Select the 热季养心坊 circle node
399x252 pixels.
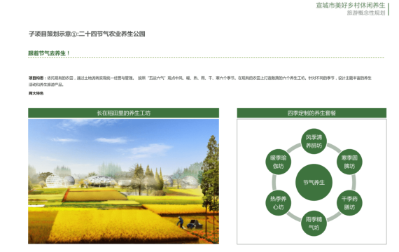(278, 203)
